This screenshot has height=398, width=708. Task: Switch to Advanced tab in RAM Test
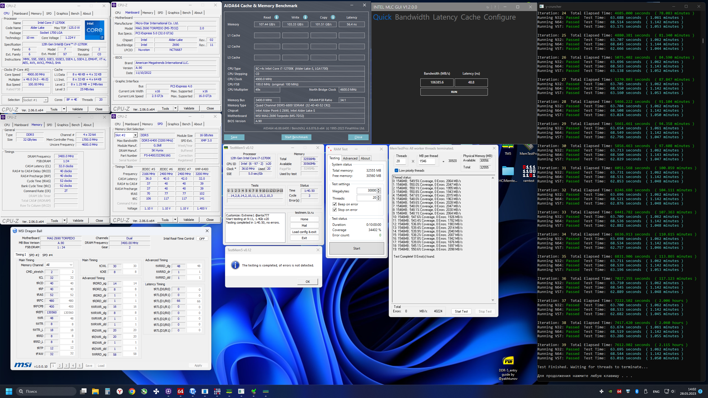click(x=350, y=158)
